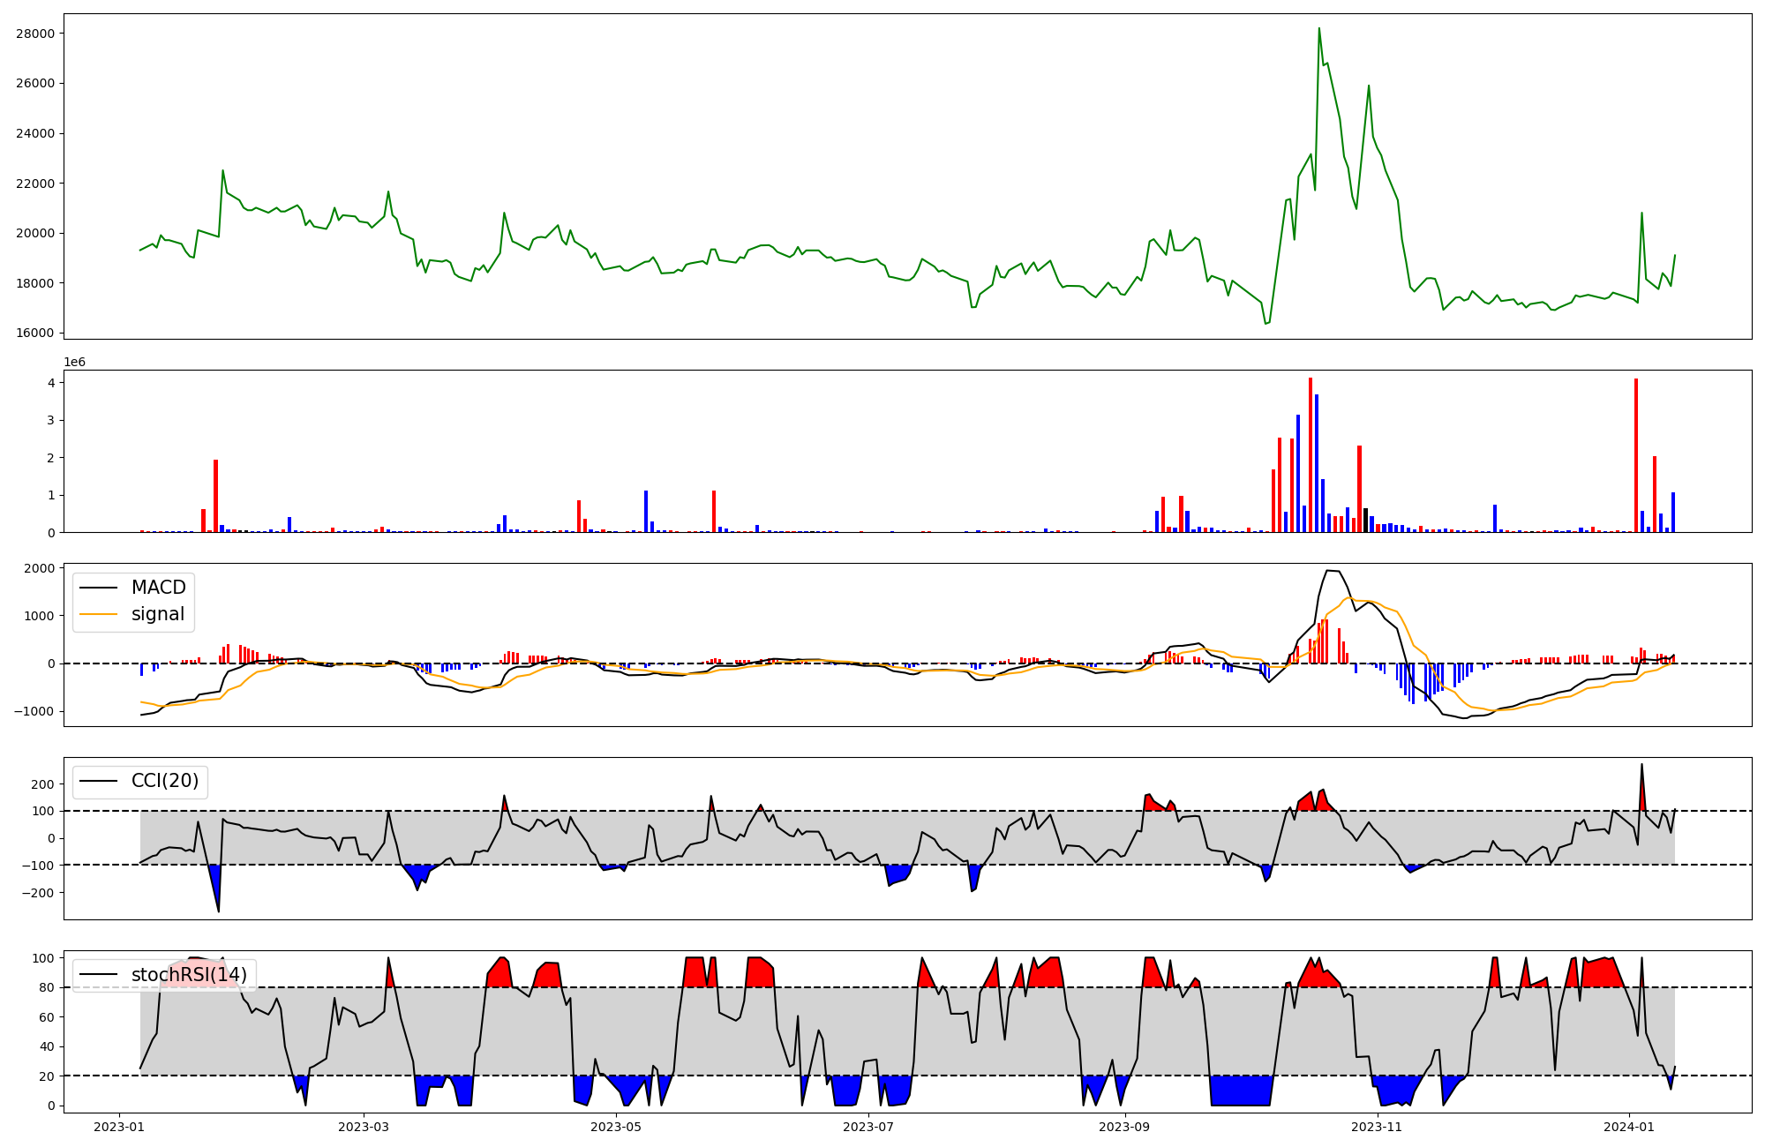The width and height of the screenshot is (1765, 1147).
Task: Click the 2023-03 x-axis date label
Action: pos(364,1127)
